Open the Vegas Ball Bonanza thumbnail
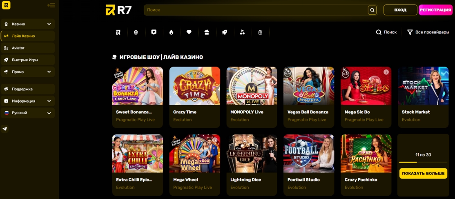The height and width of the screenshot is (199, 455). [x=309, y=86]
